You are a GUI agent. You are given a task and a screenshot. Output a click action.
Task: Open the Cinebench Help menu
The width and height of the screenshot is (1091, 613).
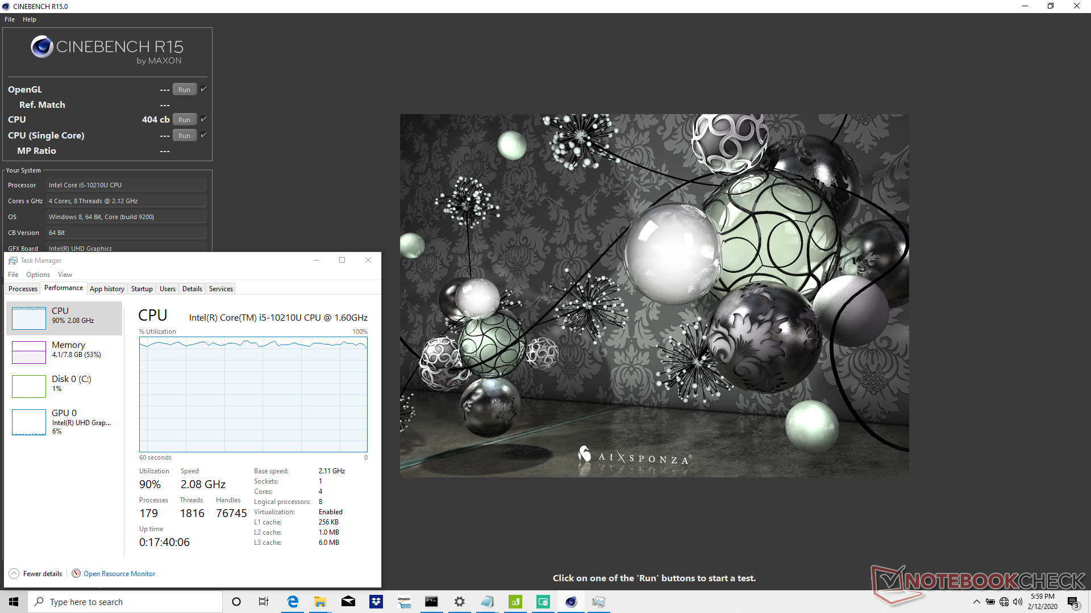click(x=30, y=19)
